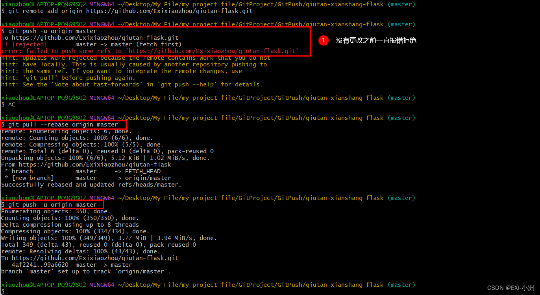
Task: Click 'Compressing objects: 100% (334/334), done.' line
Action: [75, 231]
